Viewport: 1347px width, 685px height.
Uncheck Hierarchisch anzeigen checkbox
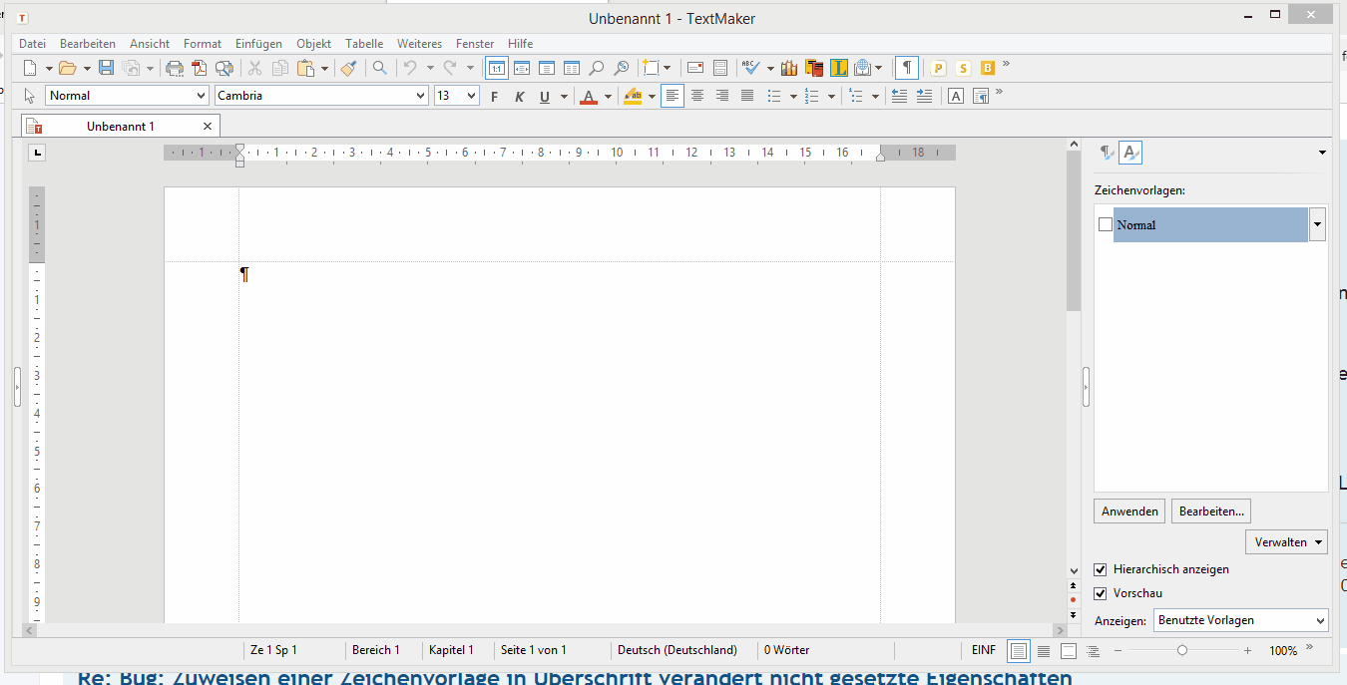click(x=1101, y=569)
